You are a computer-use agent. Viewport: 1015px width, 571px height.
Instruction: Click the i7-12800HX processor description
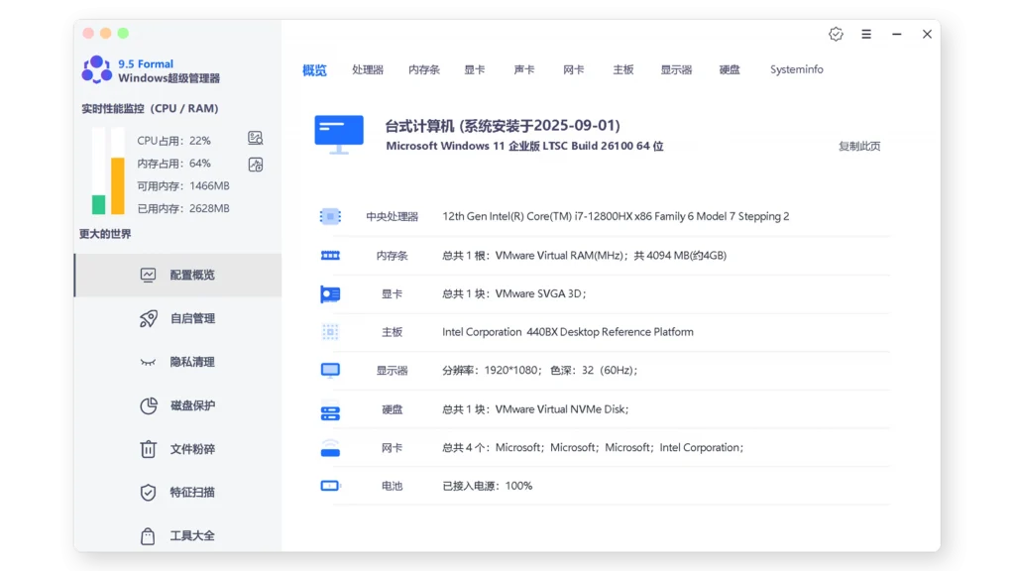[x=616, y=216]
